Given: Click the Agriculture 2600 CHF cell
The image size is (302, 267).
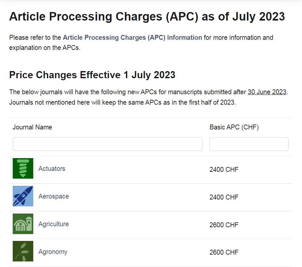Looking at the screenshot, I should click(x=224, y=225).
